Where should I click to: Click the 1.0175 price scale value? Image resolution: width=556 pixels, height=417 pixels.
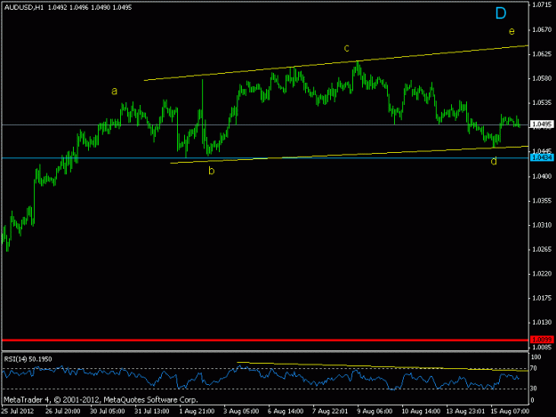coord(542,298)
